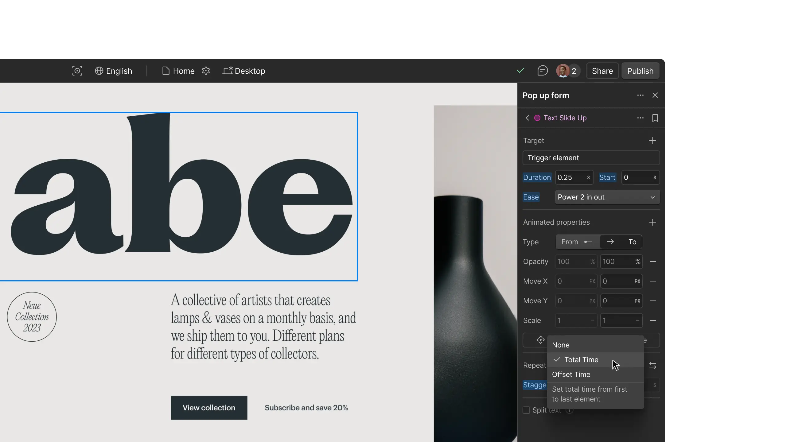
Task: Open the comments bubble icon
Action: pyautogui.click(x=543, y=71)
